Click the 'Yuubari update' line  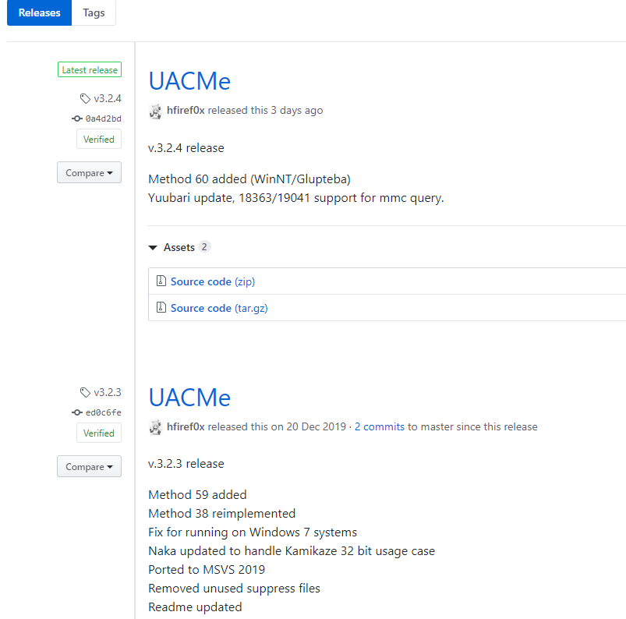pyautogui.click(x=295, y=198)
